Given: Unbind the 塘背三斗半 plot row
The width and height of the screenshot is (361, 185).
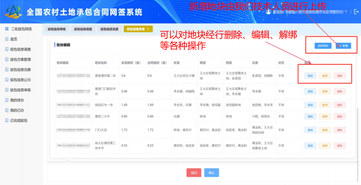Looking at the screenshot, I should (x=325, y=116).
